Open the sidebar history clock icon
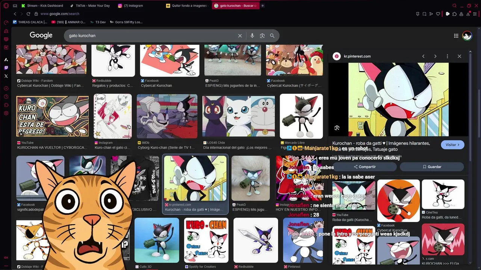Viewport: 481px width, 270px height. [x=6, y=97]
